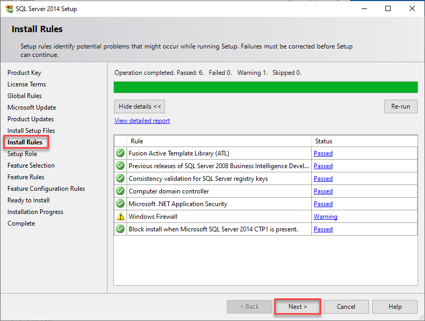Select Installation Progress step

tap(35, 212)
